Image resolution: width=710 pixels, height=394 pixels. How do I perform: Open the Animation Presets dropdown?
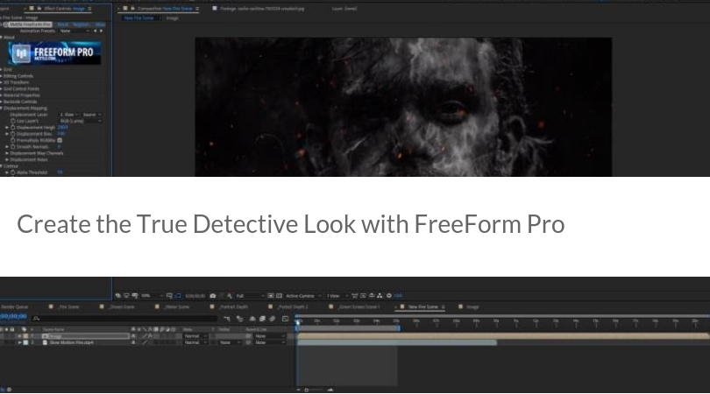pos(75,31)
